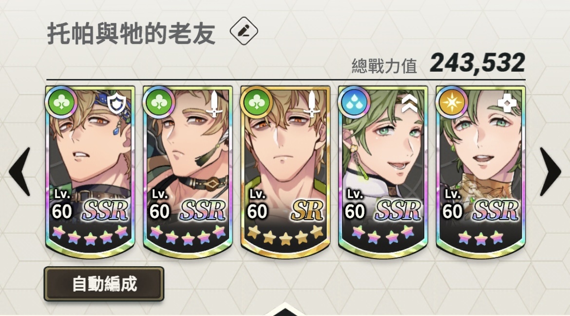Pick the three-star SSR healer card
The width and height of the screenshot is (570, 316).
[x=480, y=172]
